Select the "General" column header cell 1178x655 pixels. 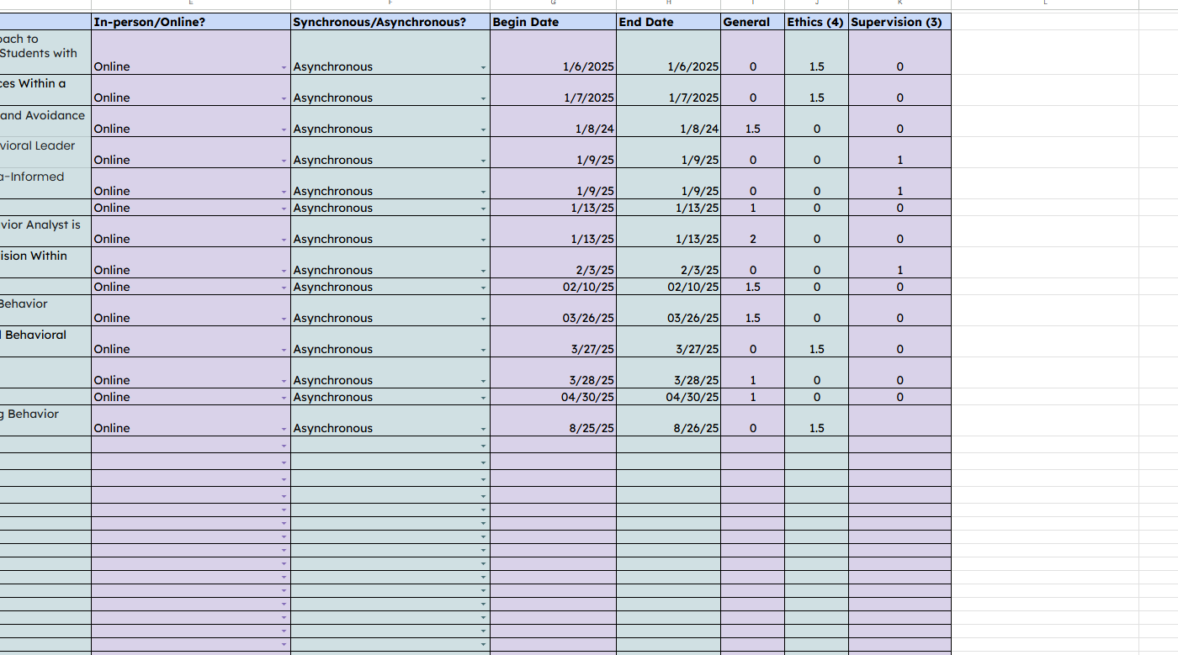click(x=752, y=22)
